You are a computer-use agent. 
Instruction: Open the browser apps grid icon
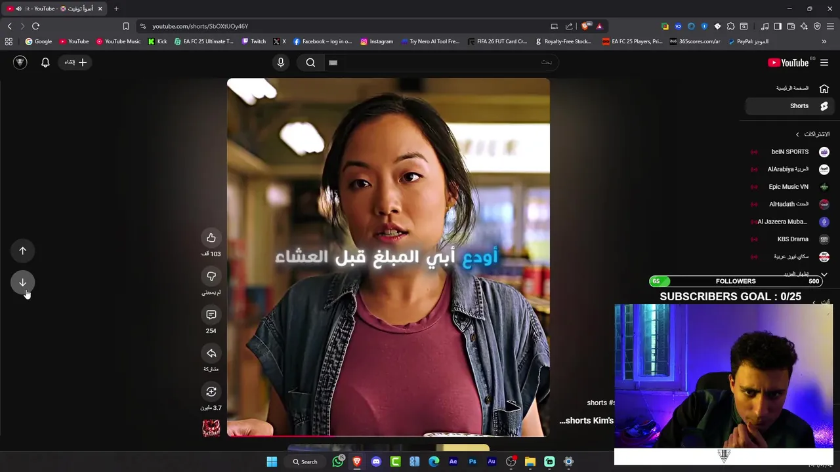[9, 41]
